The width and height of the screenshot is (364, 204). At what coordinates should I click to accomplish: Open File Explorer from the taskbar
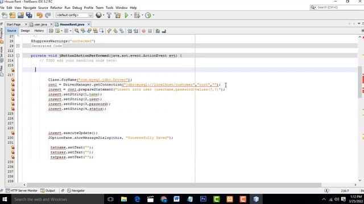[124, 199]
